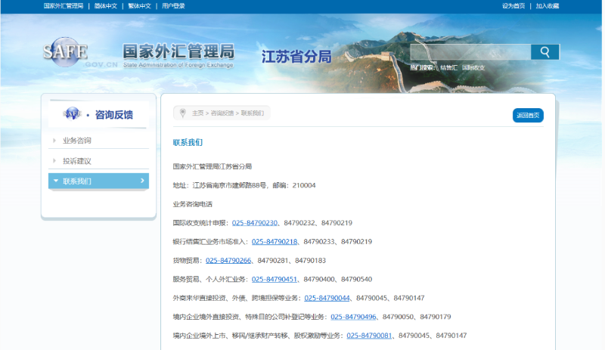Collapse the 联系我们 down arrow

click(x=54, y=181)
